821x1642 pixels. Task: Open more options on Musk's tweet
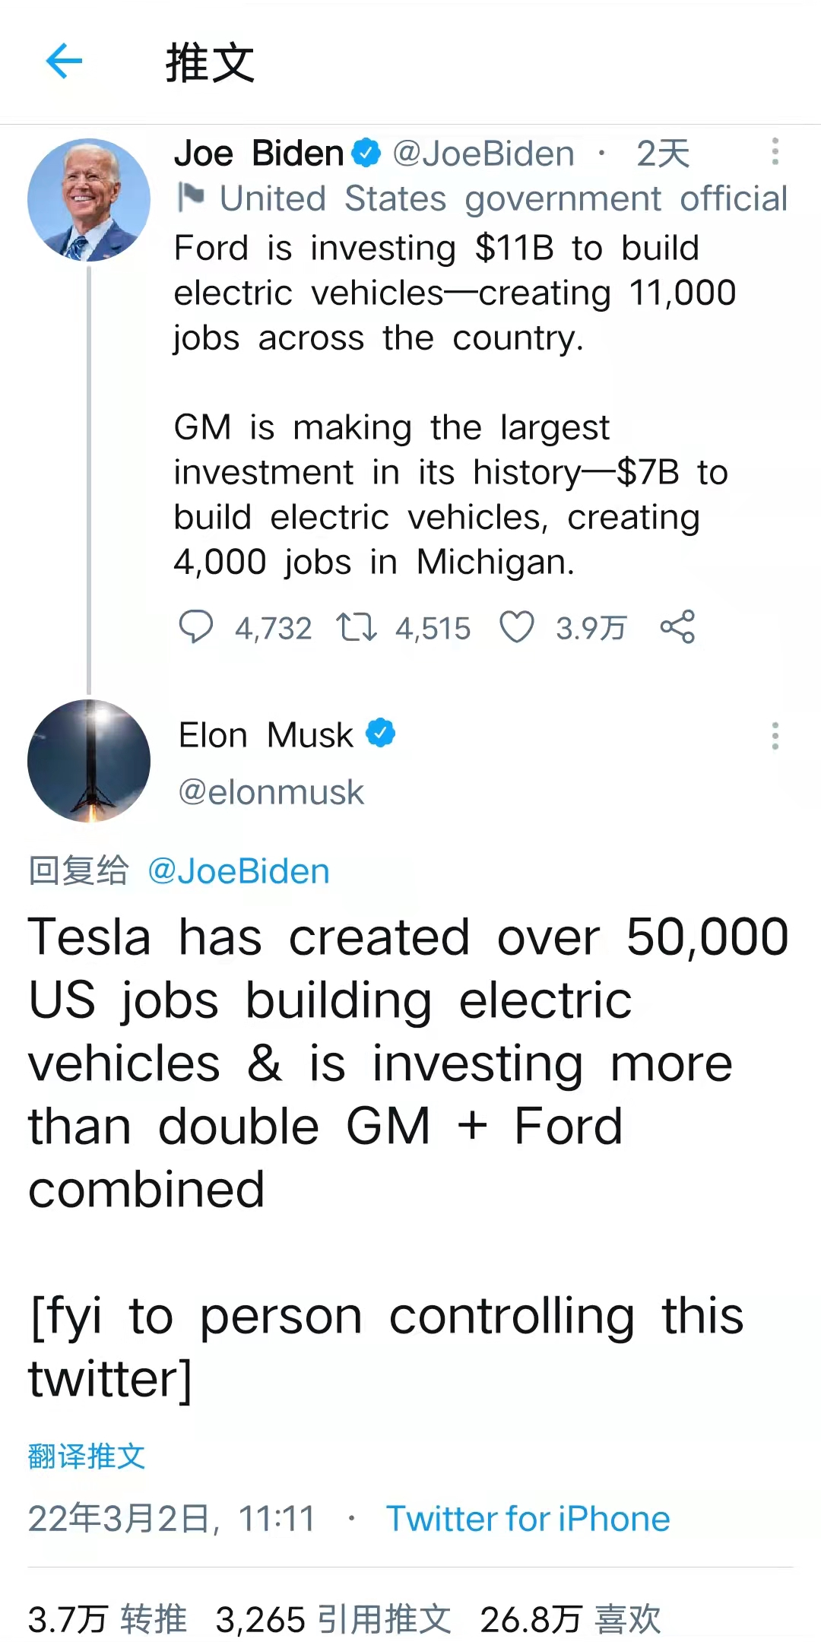pos(775,736)
